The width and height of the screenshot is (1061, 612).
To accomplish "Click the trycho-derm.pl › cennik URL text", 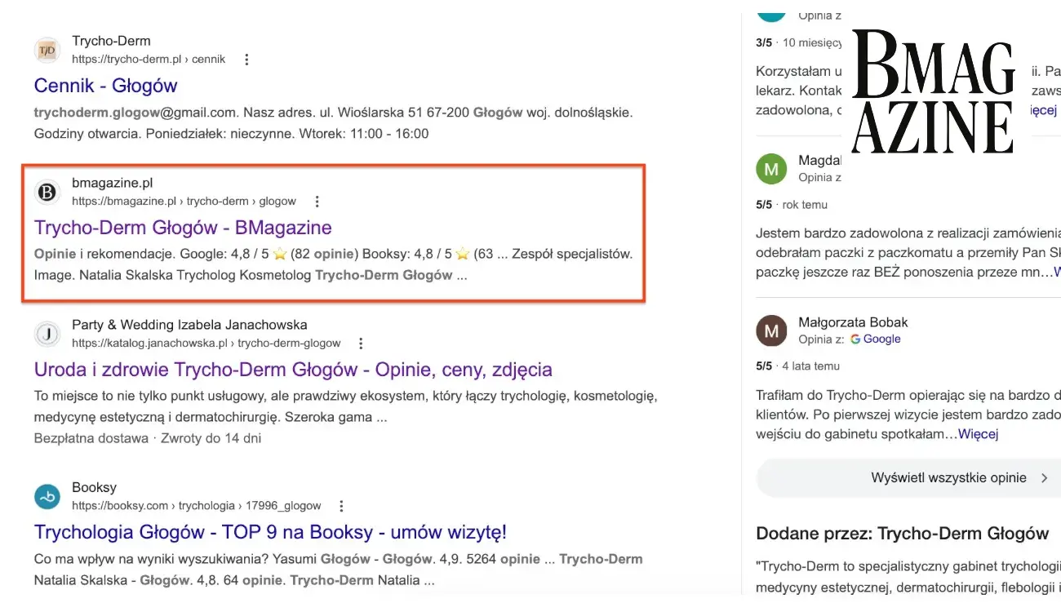I will tap(149, 60).
